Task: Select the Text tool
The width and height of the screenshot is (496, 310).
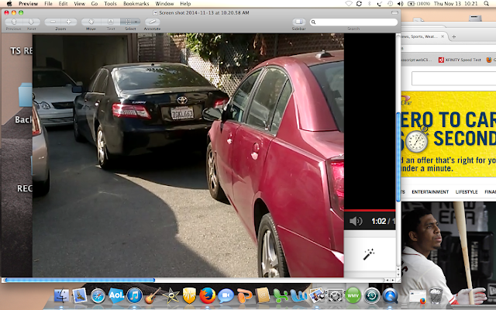Action: pos(110,22)
